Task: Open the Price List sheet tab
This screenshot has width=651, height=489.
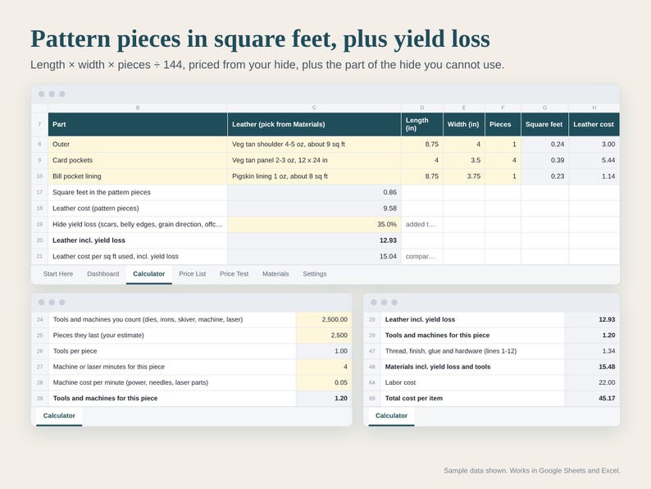Action: click(x=192, y=274)
